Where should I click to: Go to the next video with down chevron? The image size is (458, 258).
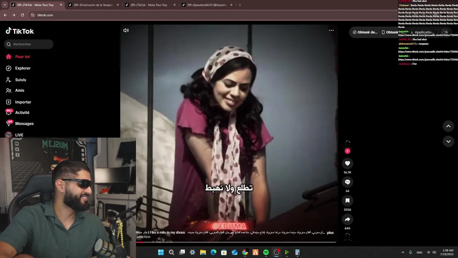click(448, 142)
